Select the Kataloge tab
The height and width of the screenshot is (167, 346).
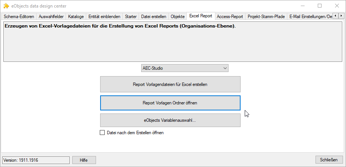click(x=76, y=17)
